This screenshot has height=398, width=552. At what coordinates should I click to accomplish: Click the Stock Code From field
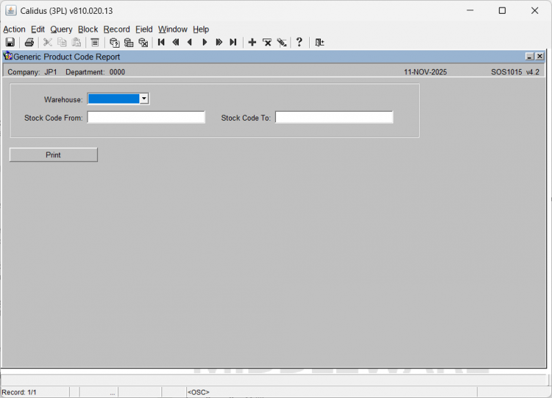[x=146, y=118]
